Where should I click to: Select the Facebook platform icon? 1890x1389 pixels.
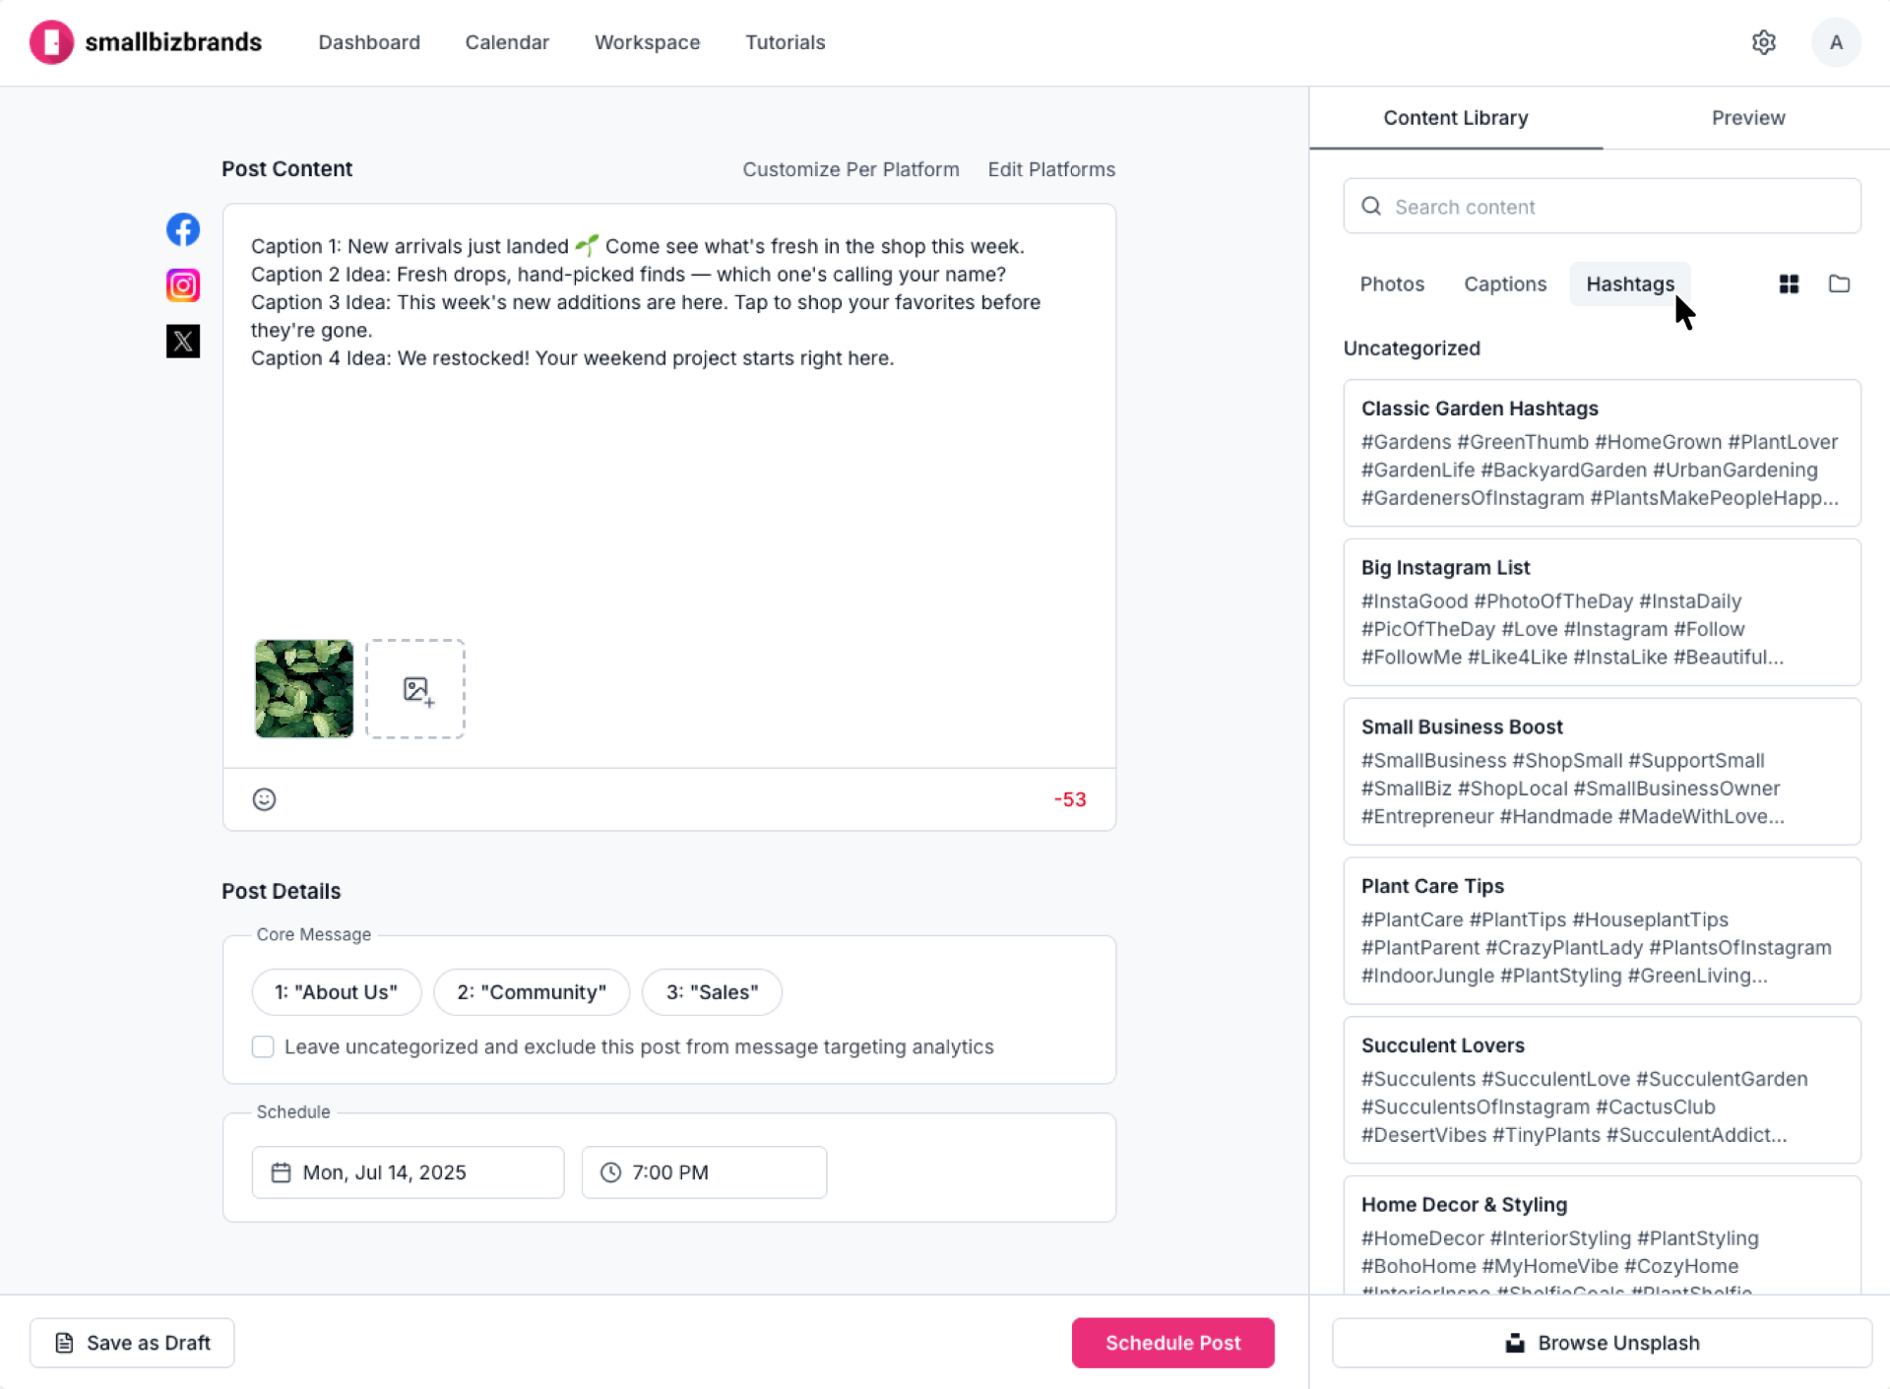click(183, 229)
